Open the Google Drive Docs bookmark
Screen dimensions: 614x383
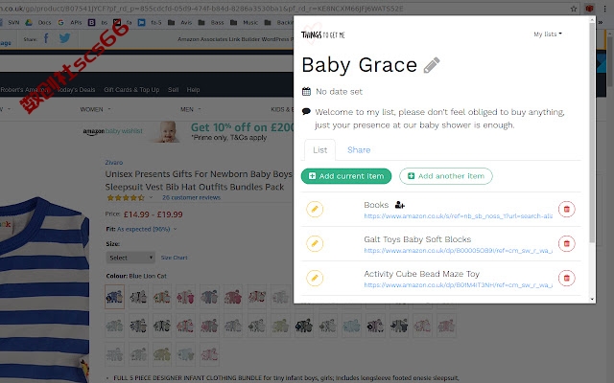coord(38,23)
